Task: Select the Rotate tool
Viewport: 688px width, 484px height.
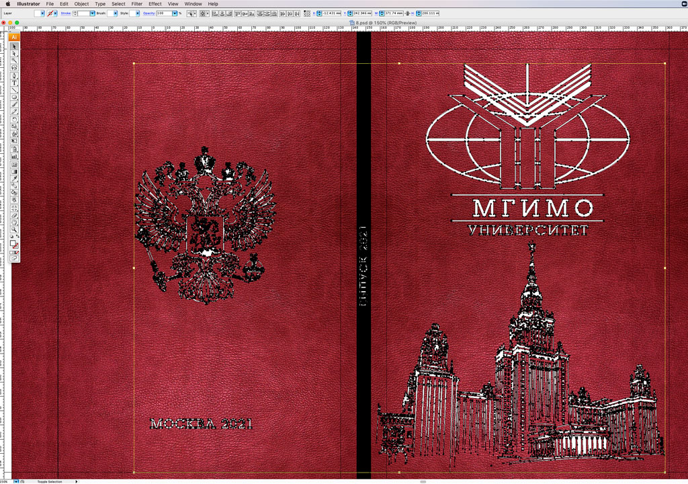Action: pyautogui.click(x=14, y=120)
